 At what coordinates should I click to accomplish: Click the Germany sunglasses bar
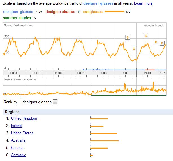(x=92, y=155)
